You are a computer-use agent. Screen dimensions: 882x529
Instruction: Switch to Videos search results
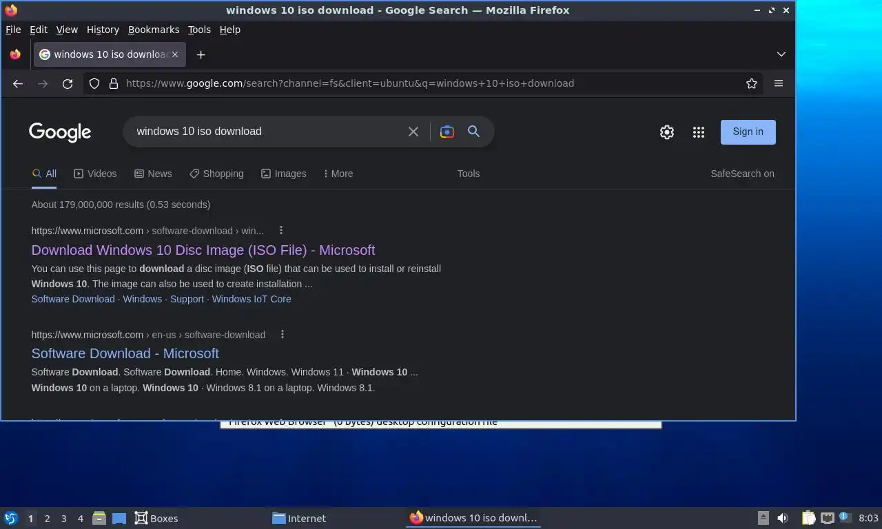pos(95,174)
